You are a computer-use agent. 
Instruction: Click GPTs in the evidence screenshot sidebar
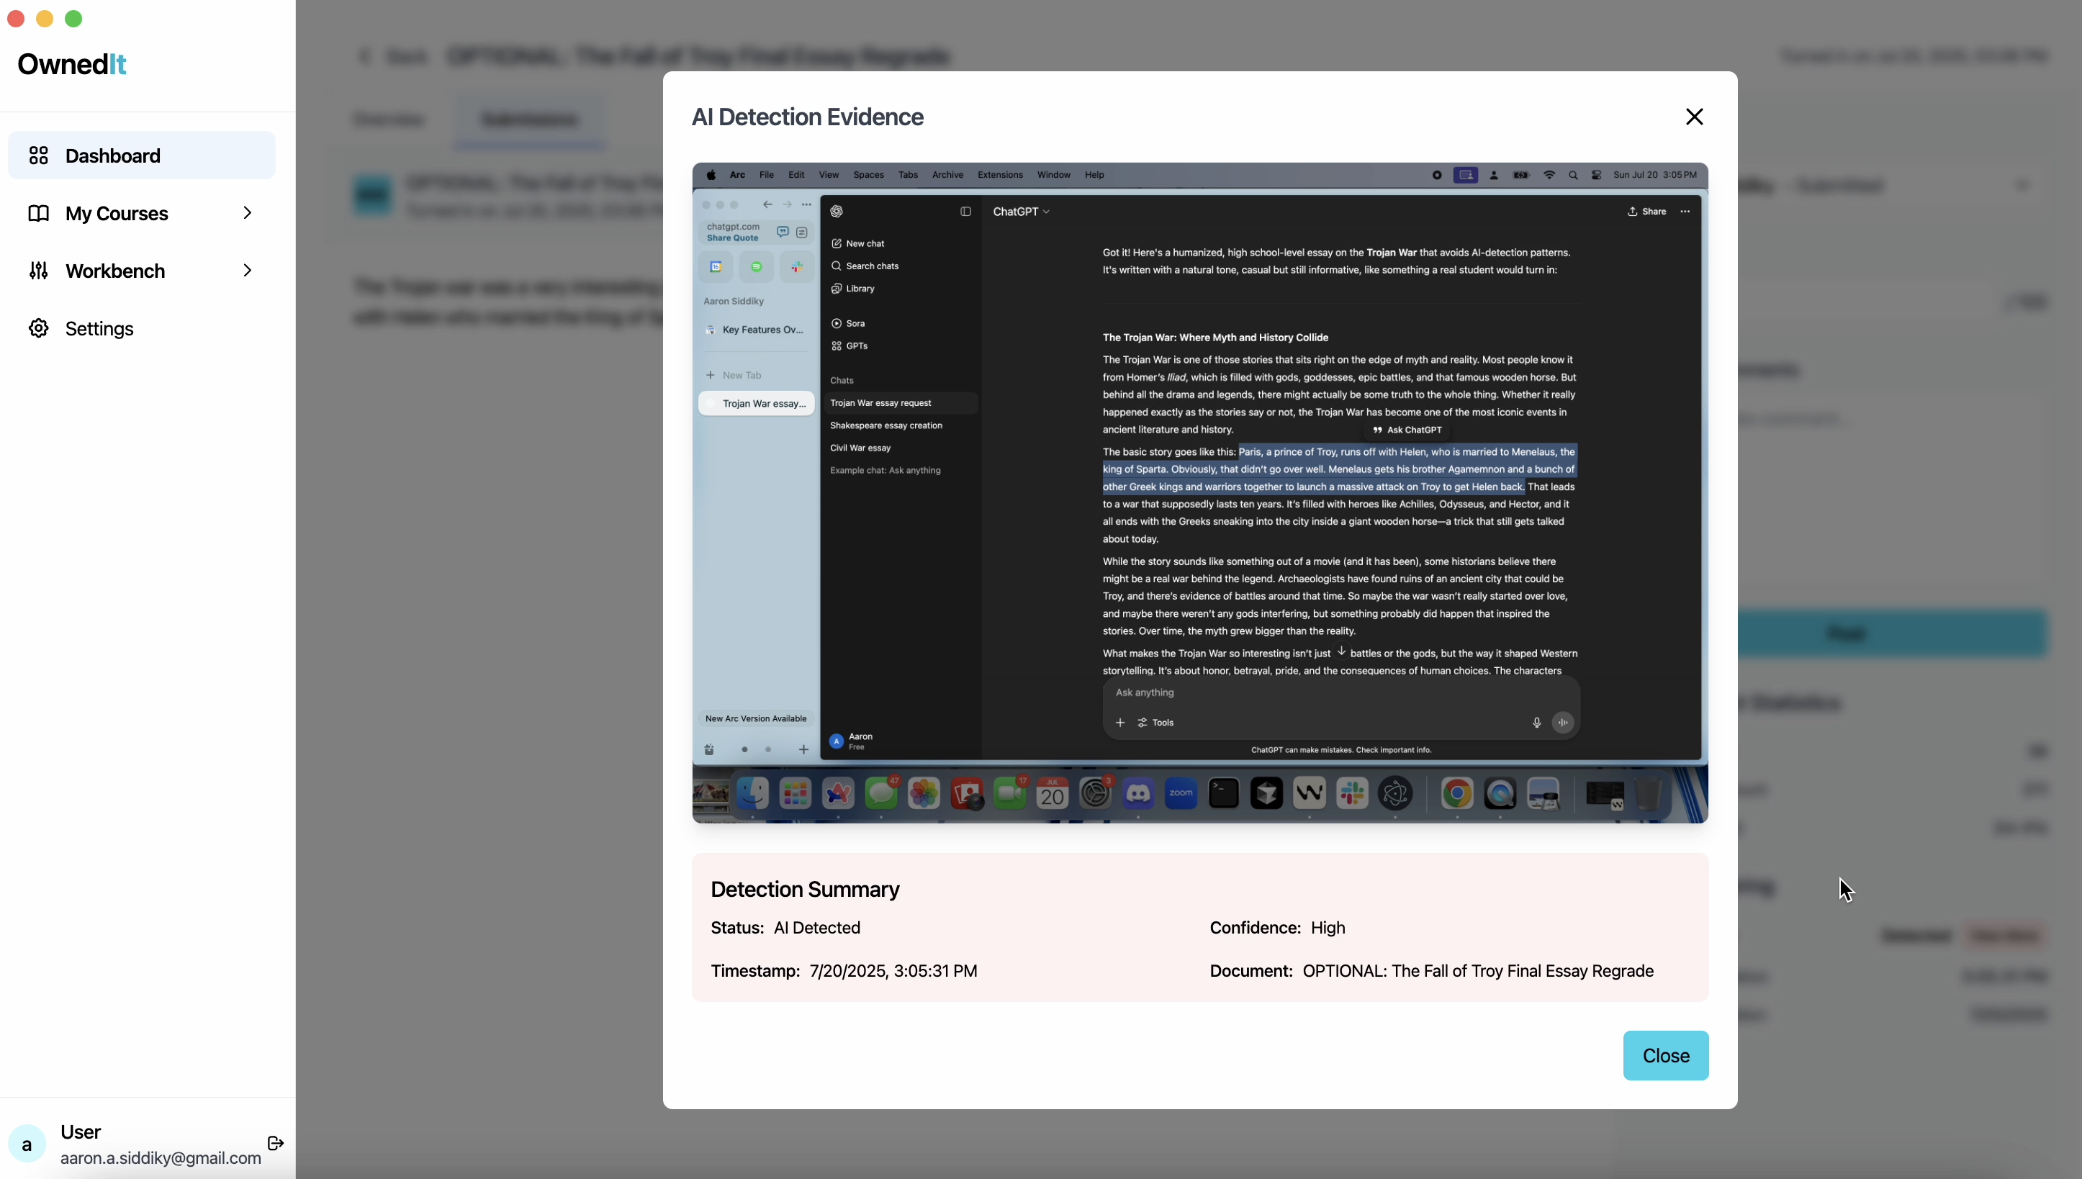pyautogui.click(x=850, y=347)
